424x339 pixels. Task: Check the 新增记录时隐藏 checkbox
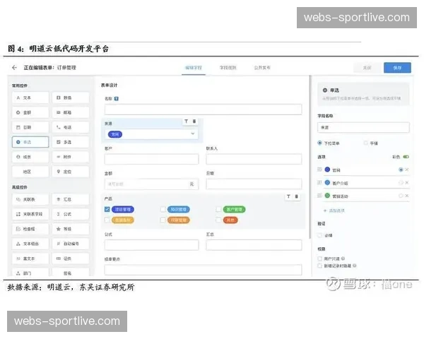[x=320, y=266]
